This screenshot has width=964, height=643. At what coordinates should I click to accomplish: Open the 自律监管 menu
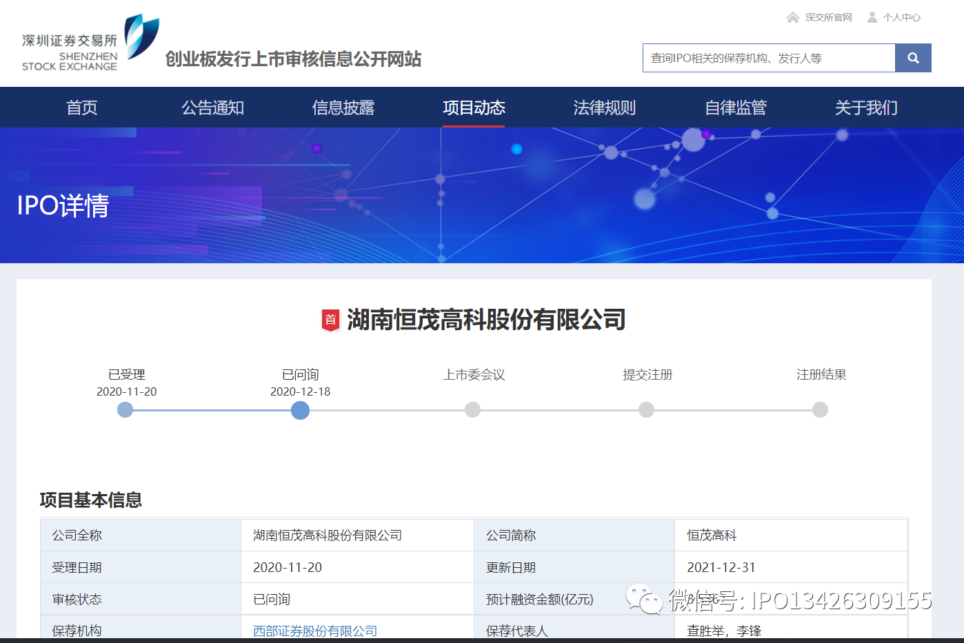coord(736,108)
